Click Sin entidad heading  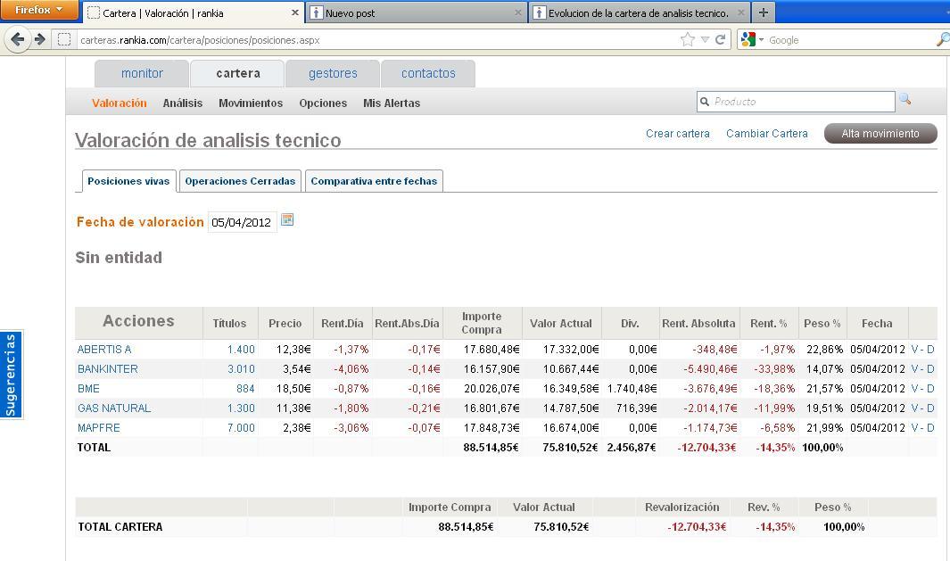point(119,258)
